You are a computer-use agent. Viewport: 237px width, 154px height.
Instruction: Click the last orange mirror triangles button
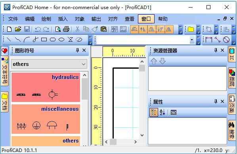[169, 29]
